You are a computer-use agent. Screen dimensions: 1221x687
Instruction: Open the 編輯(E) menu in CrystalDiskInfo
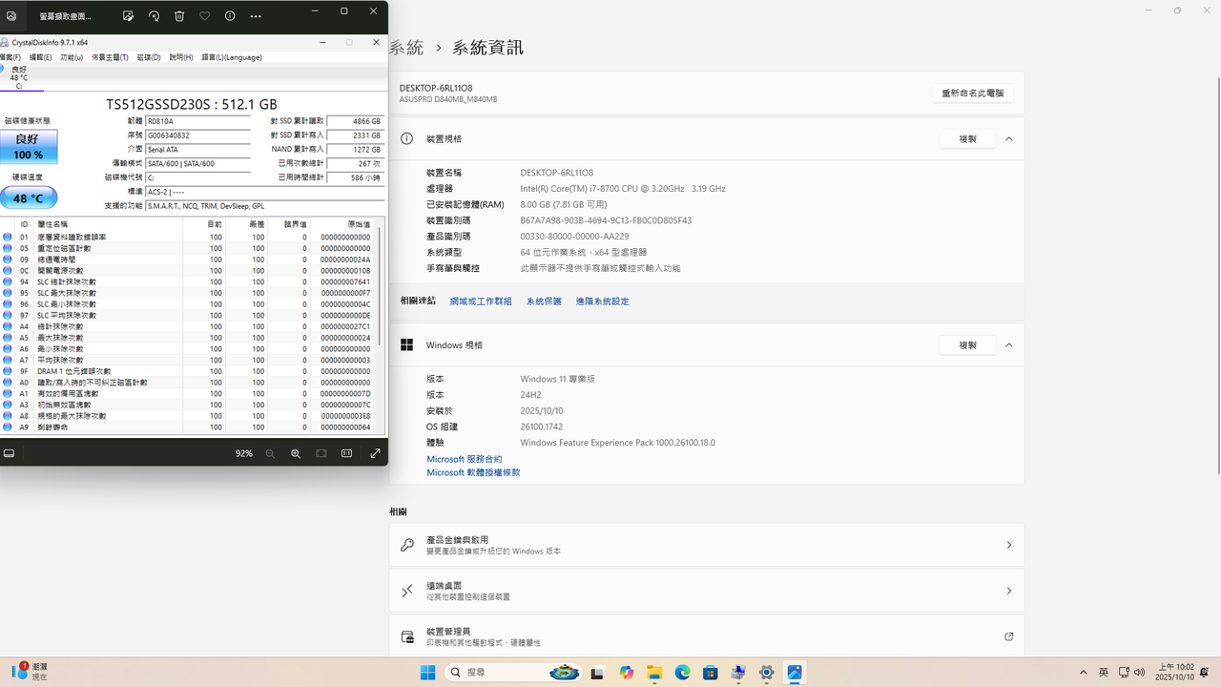[x=41, y=57]
